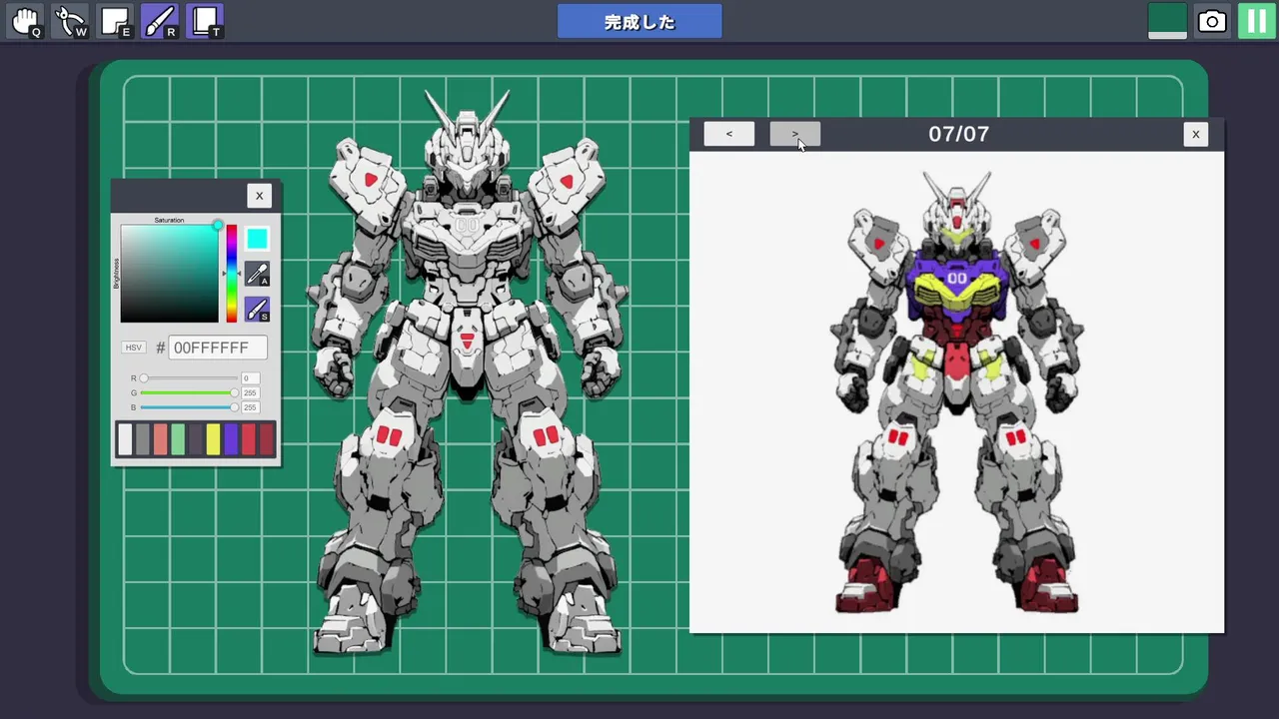Image resolution: width=1279 pixels, height=719 pixels.
Task: Click the B value box showing 255
Action: 250,407
